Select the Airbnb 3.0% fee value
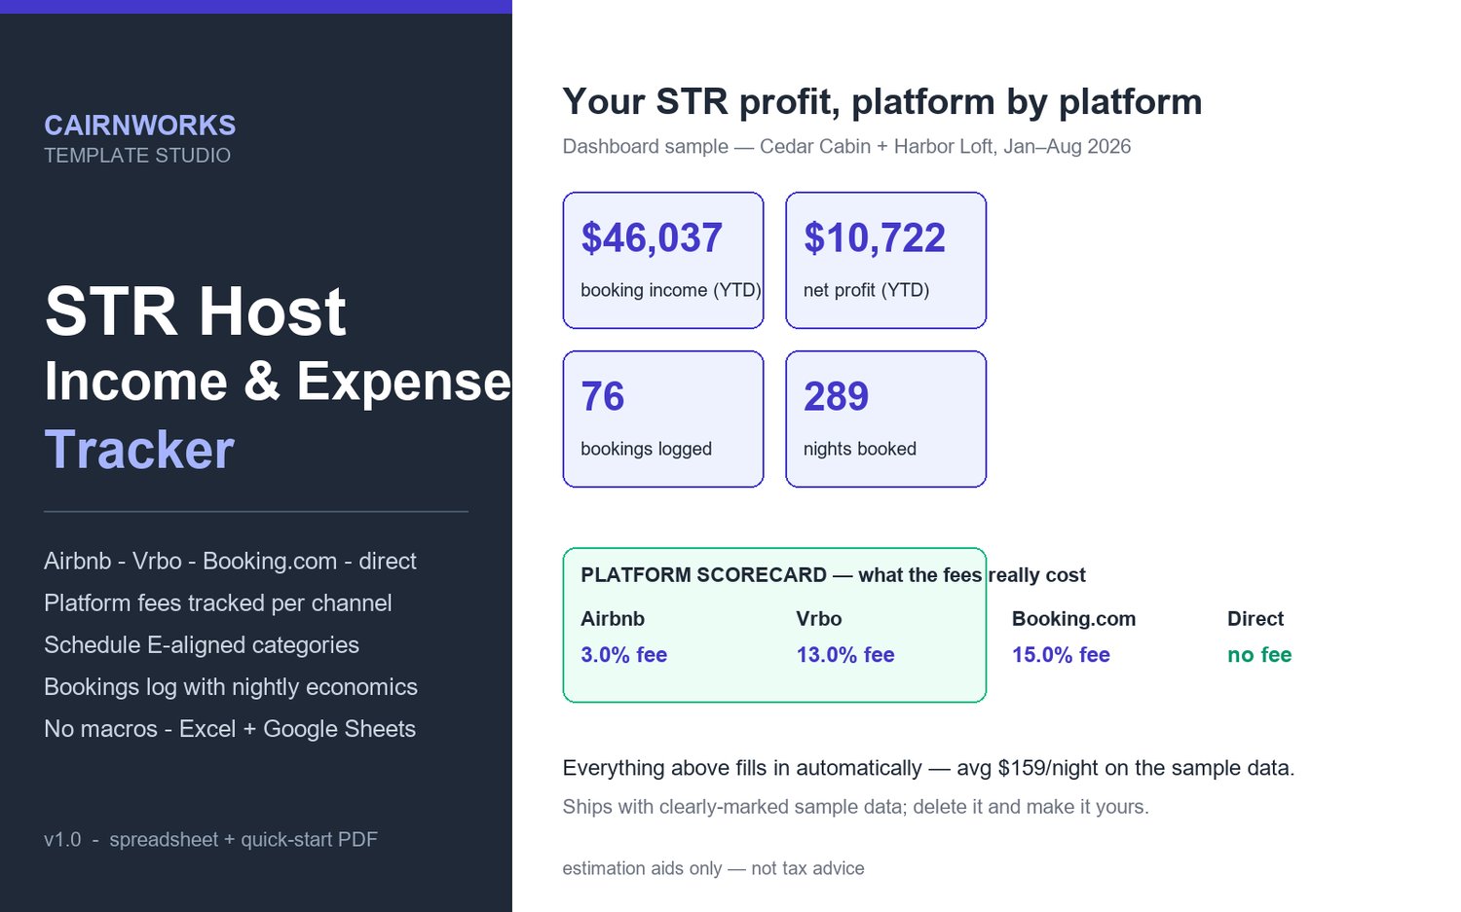This screenshot has width=1461, height=912. click(624, 655)
